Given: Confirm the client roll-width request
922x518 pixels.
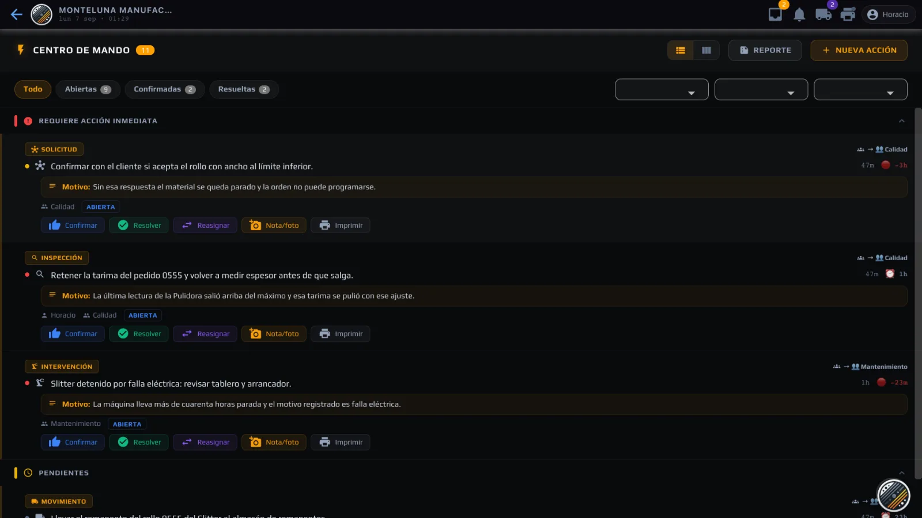Looking at the screenshot, I should tap(73, 226).
